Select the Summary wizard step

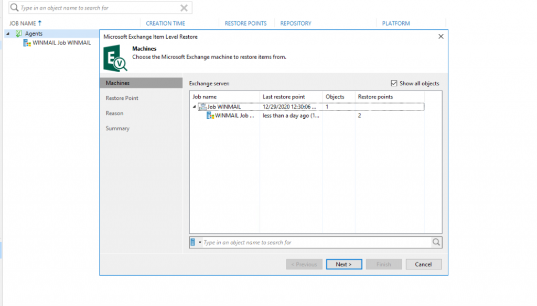(117, 129)
